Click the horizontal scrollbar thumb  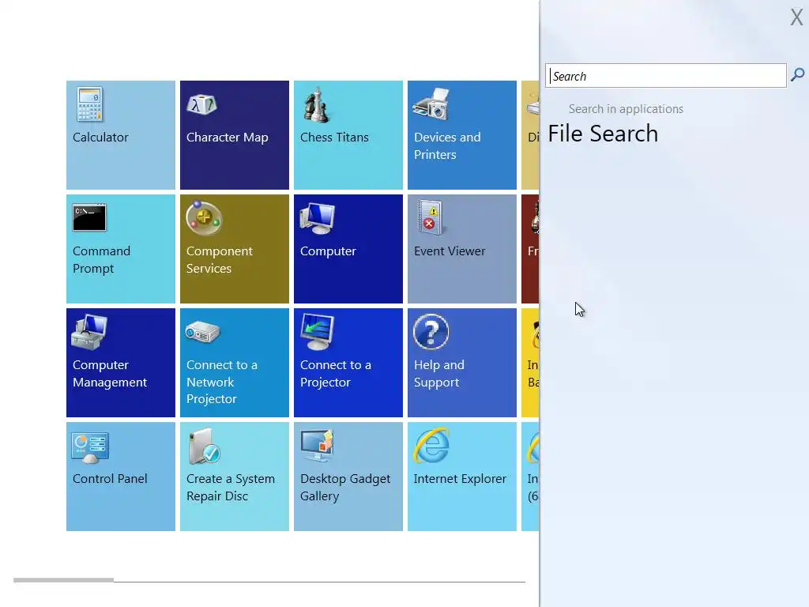click(x=63, y=580)
